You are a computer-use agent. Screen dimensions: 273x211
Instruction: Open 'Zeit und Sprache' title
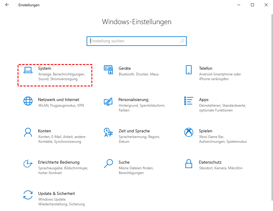(x=134, y=131)
